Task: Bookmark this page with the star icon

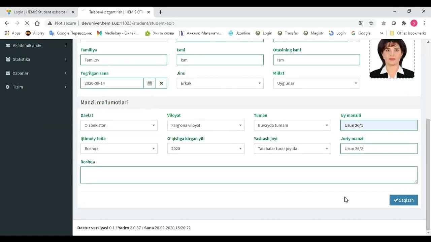Action: pos(371,23)
